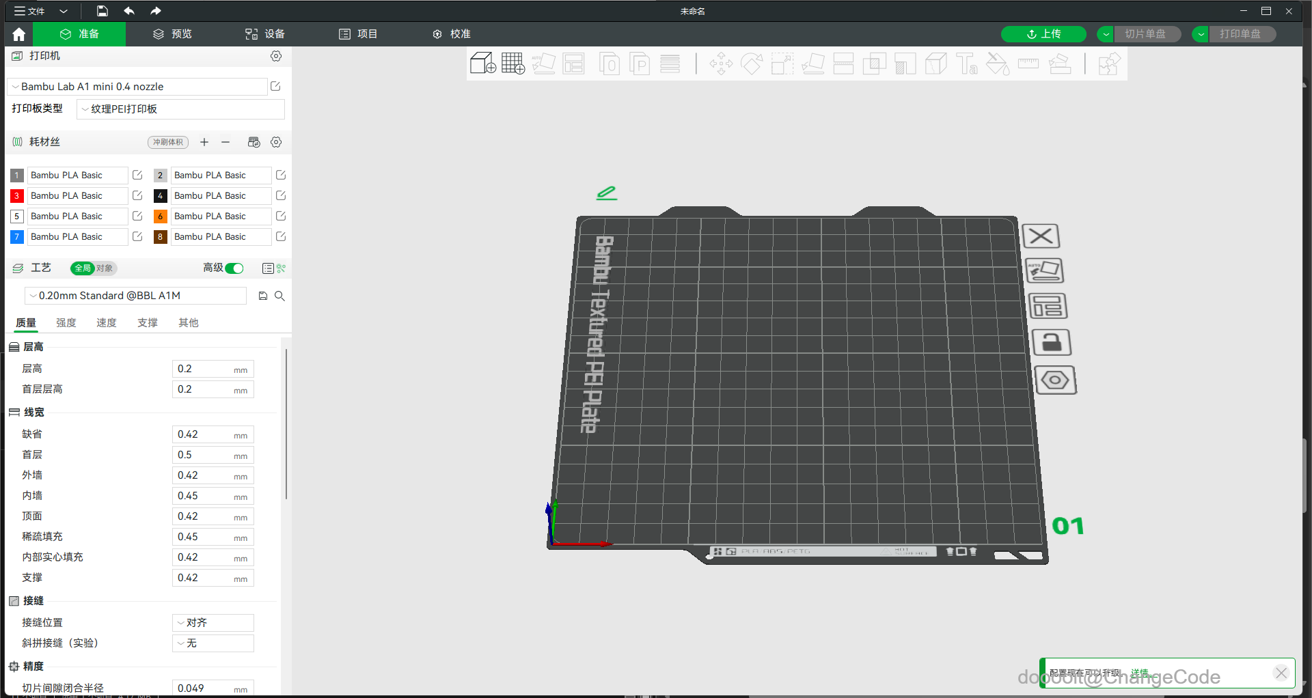Viewport: 1312px width, 698px height.
Task: Open plate settings hexagon icon
Action: coord(1055,380)
